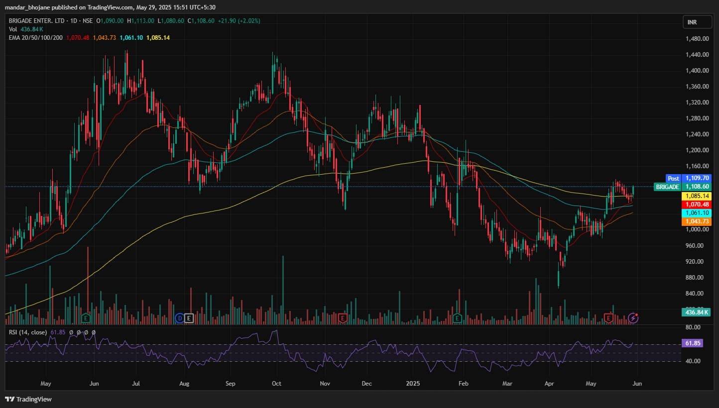Select the RSI (14, close) indicator legend
Image resolution: width=719 pixels, height=408 pixels.
[x=28, y=332]
